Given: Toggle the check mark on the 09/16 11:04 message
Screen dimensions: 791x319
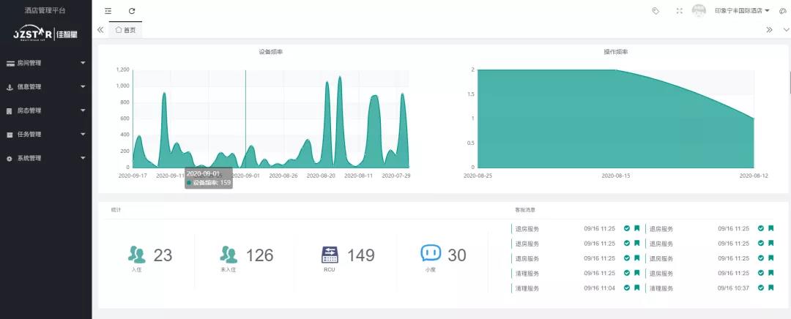Looking at the screenshot, I should pos(627,288).
